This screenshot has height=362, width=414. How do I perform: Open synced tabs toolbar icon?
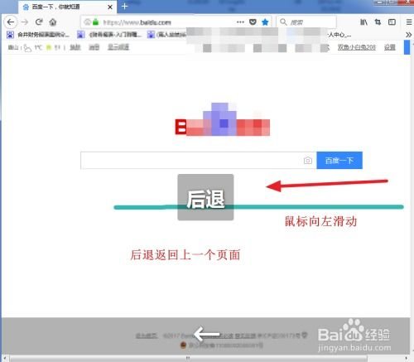pos(378,22)
